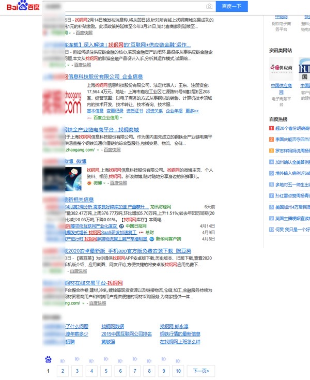Screen dimensions: 310x380
Task: Click the 总财 source icon
Action: [141, 233]
